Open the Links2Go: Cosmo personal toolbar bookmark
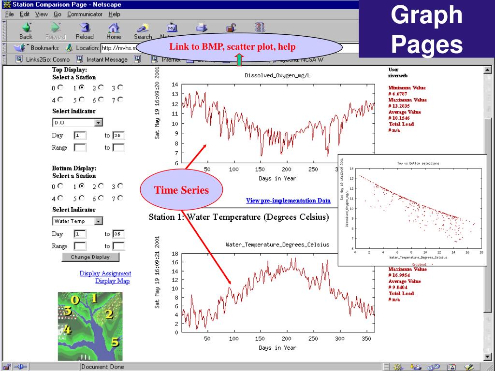 click(x=43, y=59)
